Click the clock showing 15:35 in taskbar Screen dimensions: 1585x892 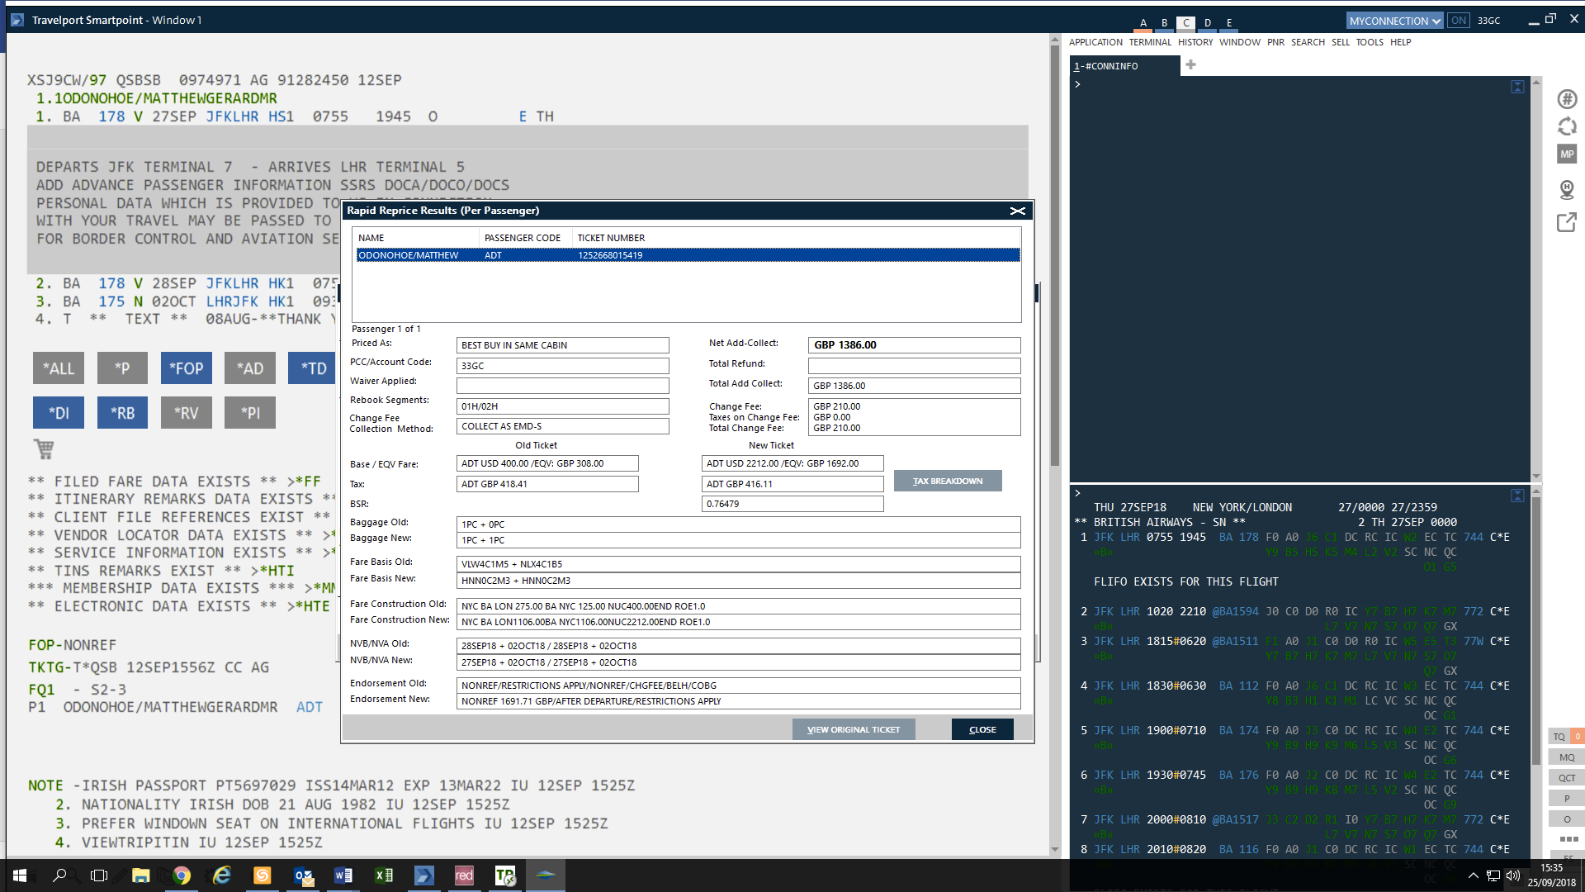(1551, 868)
